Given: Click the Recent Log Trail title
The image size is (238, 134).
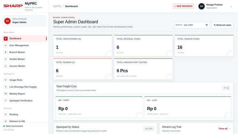Looking at the screenshot, I should 172,127.
